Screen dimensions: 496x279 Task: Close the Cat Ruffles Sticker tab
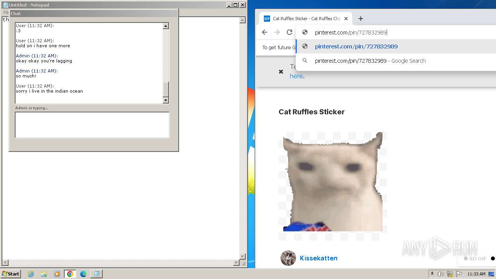click(346, 19)
